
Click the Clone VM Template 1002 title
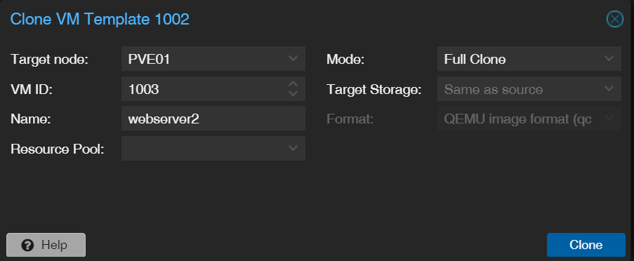[x=100, y=20]
